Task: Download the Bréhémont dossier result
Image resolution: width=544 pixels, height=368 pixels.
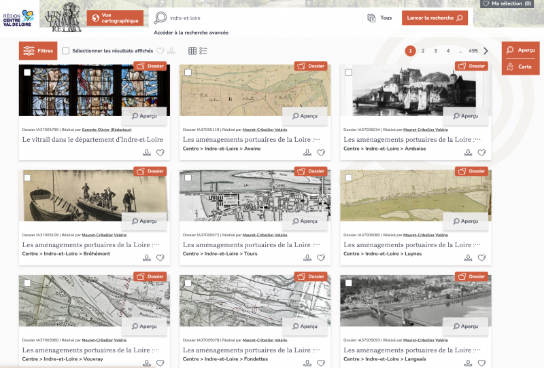Action: coord(147,258)
